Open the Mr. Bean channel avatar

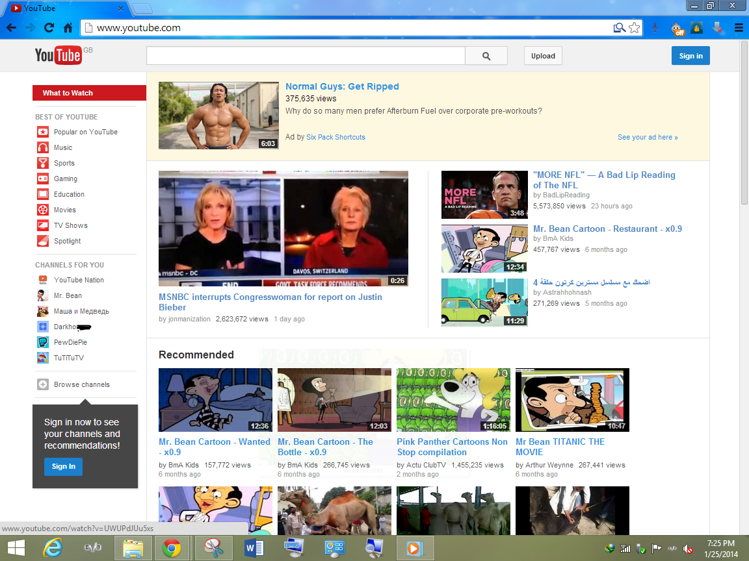(x=43, y=296)
